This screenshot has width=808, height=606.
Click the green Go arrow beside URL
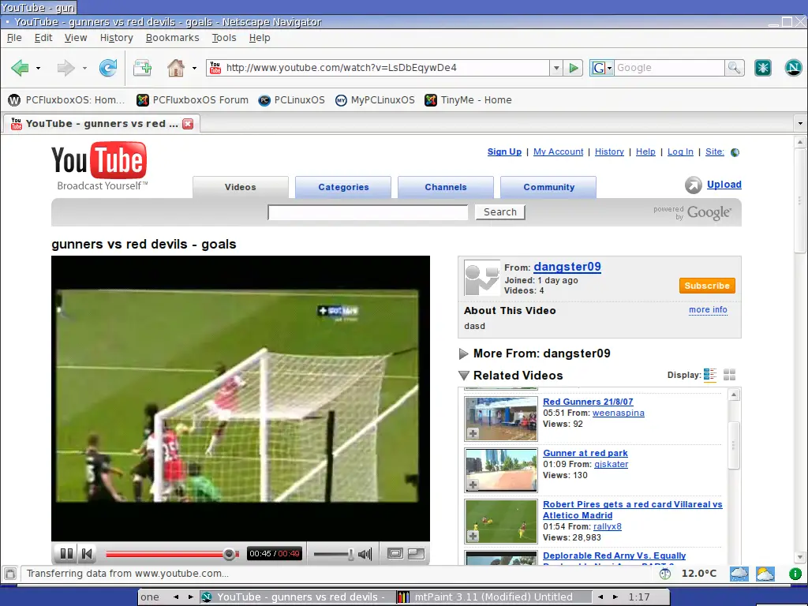coord(573,68)
